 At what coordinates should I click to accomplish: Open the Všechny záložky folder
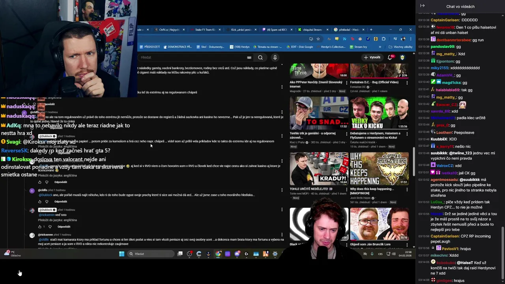tap(400, 47)
